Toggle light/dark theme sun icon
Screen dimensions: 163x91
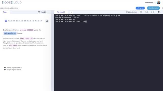(159, 12)
